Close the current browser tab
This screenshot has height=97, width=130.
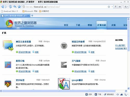point(28,16)
